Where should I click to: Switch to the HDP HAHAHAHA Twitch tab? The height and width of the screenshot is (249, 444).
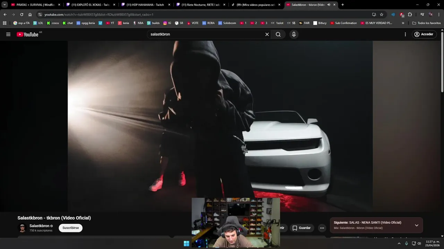click(x=145, y=5)
